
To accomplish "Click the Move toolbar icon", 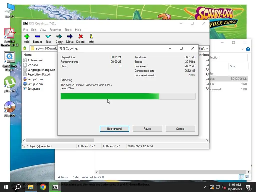I will point(70,38).
